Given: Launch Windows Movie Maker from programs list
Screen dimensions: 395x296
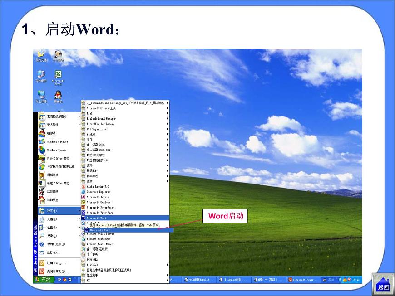Looking at the screenshot, I should pyautogui.click(x=125, y=244).
